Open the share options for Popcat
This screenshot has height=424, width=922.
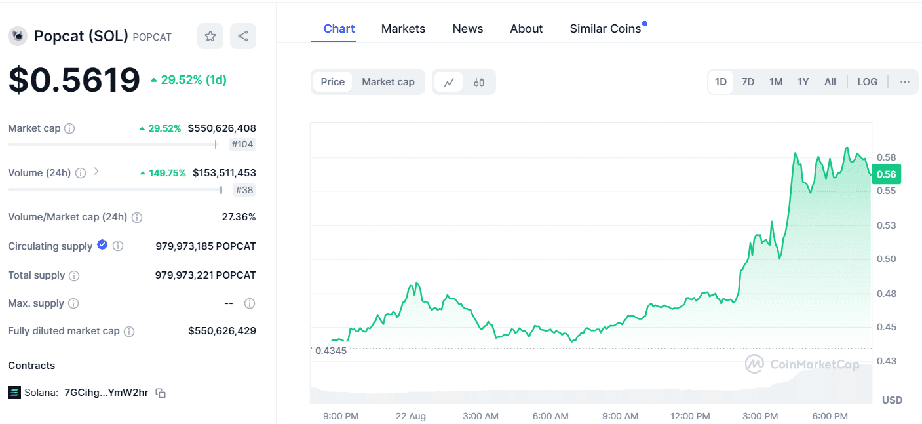(242, 36)
